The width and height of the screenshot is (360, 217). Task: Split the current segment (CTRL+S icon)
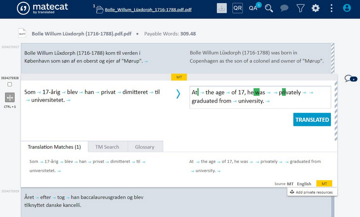coord(9,99)
